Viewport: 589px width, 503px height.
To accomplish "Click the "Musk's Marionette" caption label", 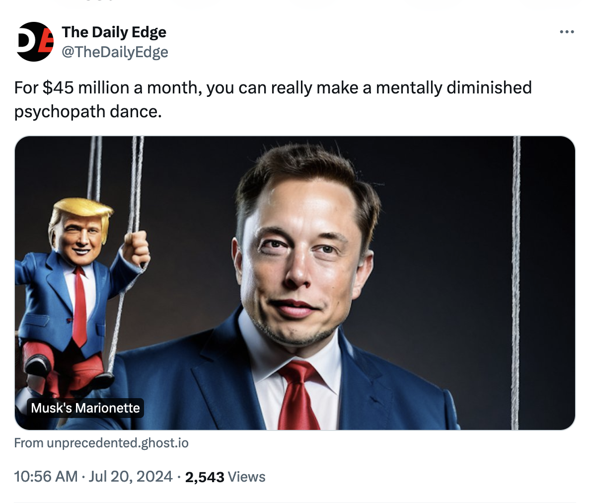I will click(85, 408).
